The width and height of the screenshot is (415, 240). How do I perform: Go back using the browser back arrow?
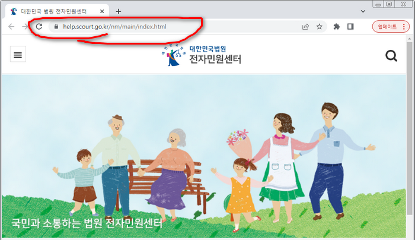11,27
